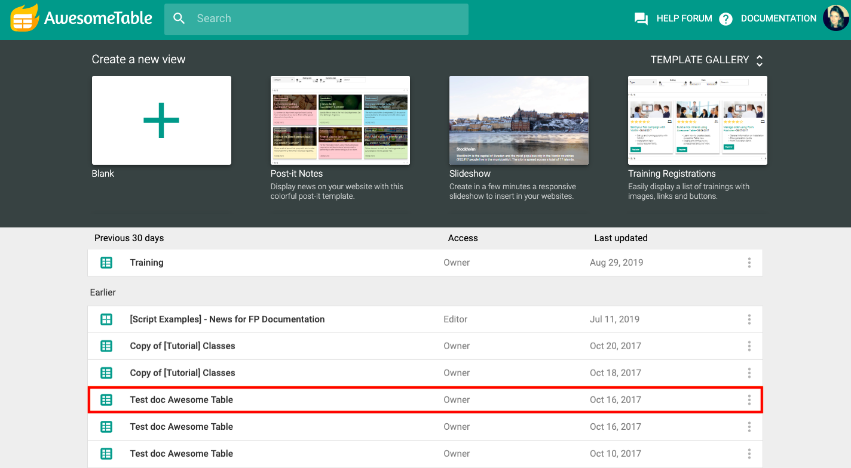Click the sheet icon for Script Examples row
Screen dimensions: 851x468
[106, 319]
